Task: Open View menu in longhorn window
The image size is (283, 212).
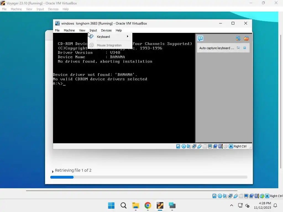Action: click(82, 30)
